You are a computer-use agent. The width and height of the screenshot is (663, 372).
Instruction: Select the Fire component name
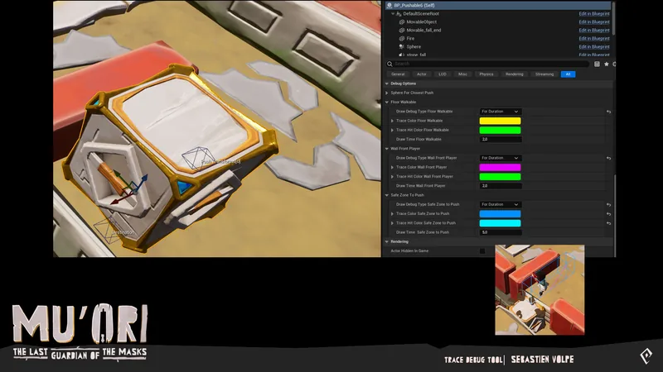coord(410,38)
